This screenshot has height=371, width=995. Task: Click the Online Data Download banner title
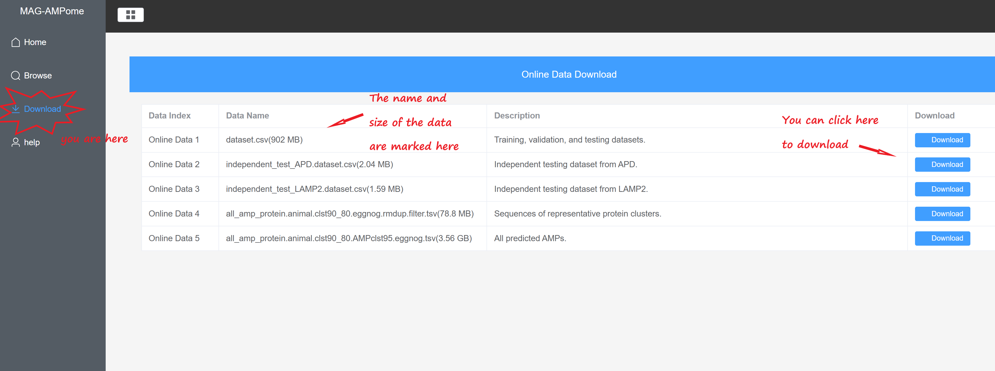569,74
